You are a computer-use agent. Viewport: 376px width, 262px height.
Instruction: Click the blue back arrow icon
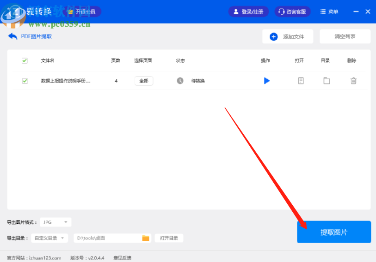point(12,36)
